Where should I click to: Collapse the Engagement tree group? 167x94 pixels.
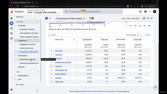(16, 41)
